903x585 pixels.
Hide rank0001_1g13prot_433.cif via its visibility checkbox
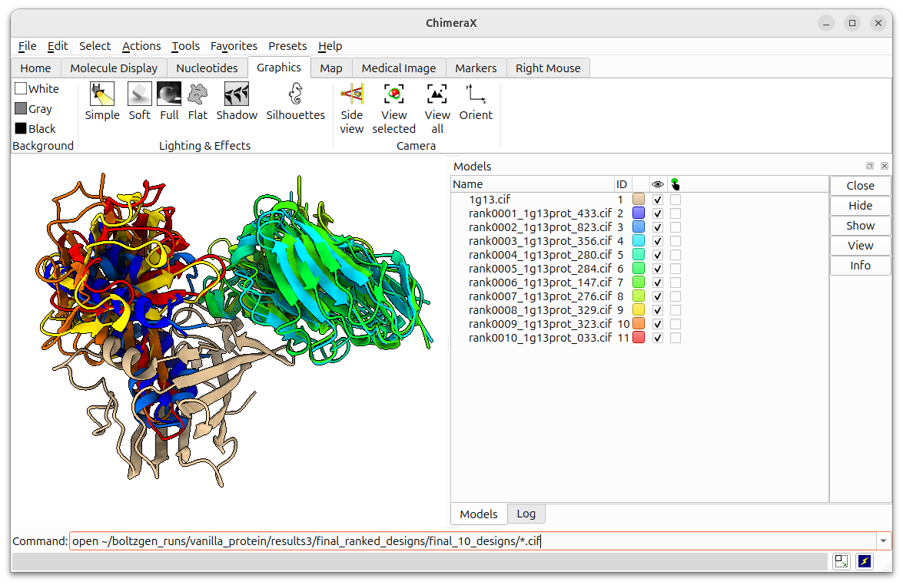pyautogui.click(x=657, y=213)
